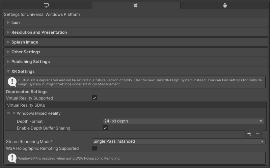Click the WindowsMR required warning icon
This screenshot has width=270, height=168.
[x=12, y=158]
